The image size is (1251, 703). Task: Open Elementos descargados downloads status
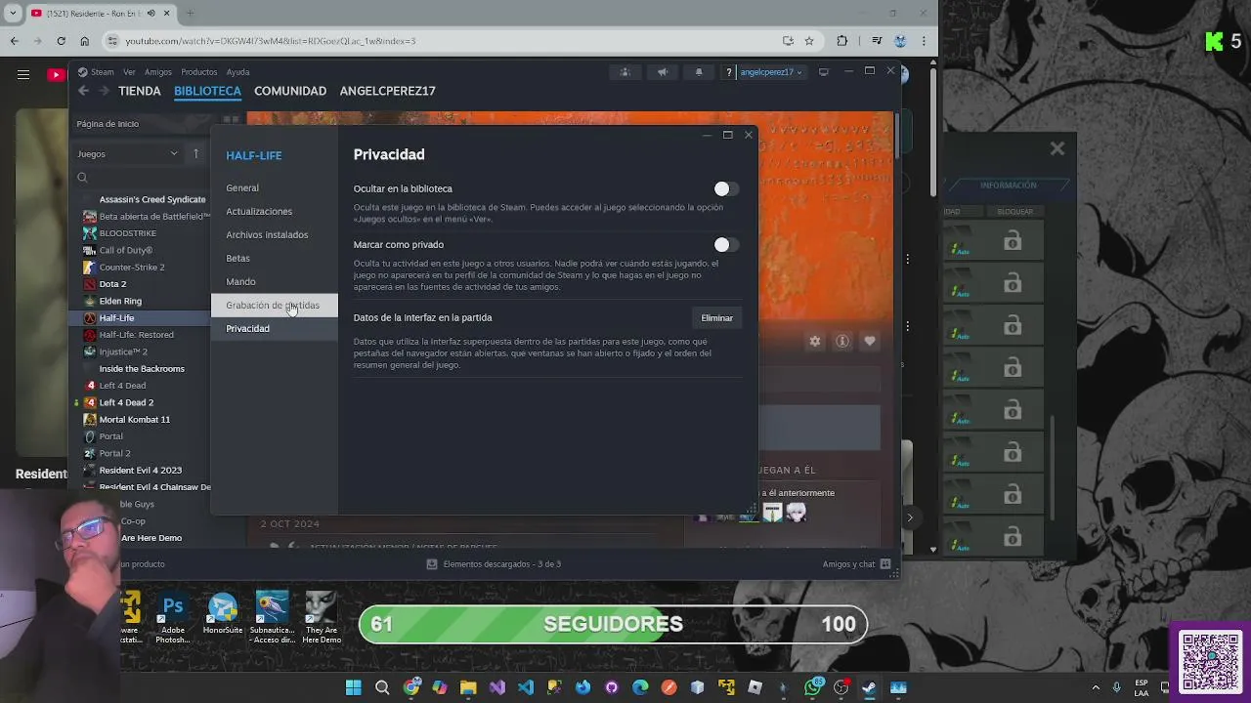tap(494, 564)
